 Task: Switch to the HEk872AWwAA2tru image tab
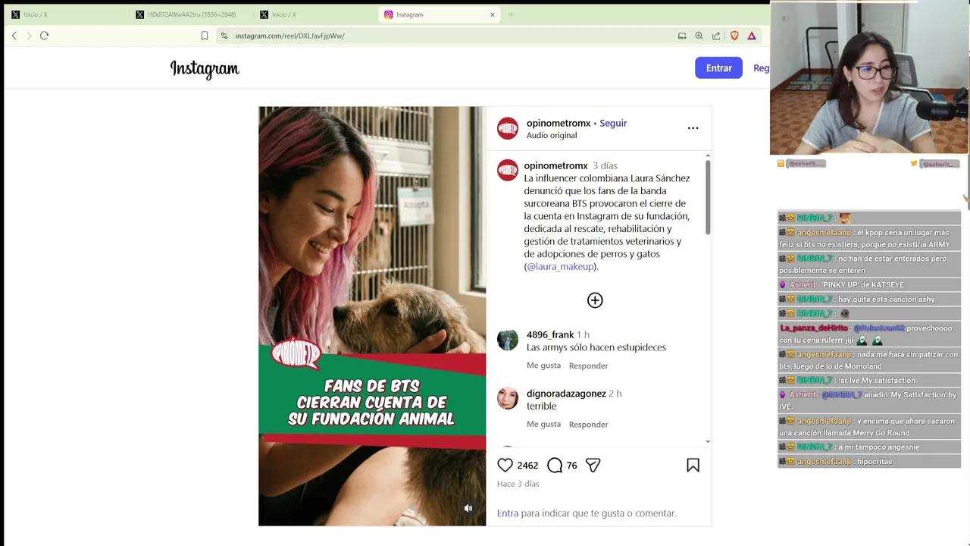[x=189, y=14]
